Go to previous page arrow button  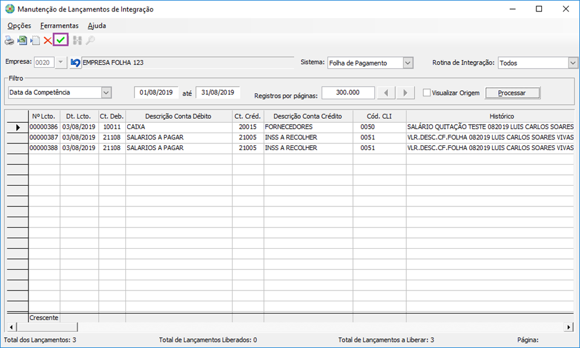[x=386, y=93]
